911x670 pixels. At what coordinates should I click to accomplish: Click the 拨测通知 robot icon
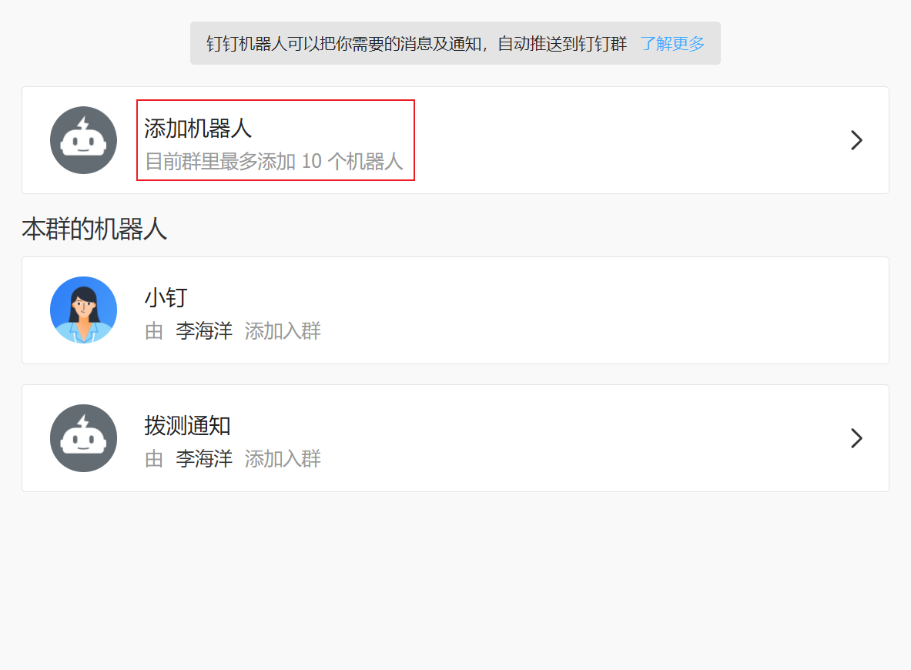coord(84,438)
